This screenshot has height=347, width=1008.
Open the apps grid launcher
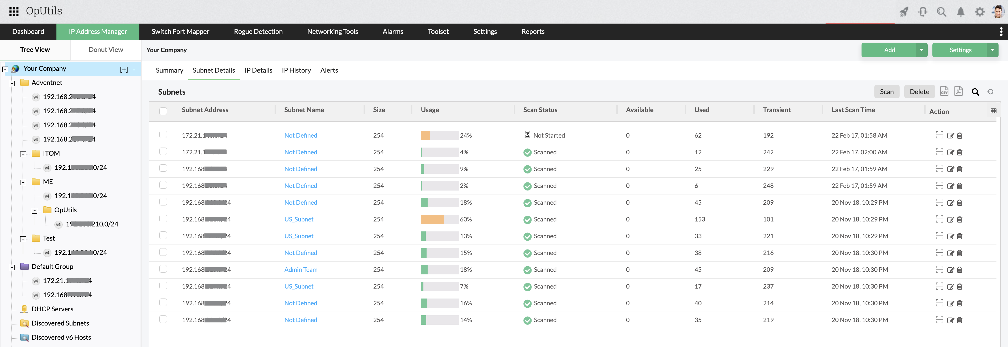pos(14,11)
